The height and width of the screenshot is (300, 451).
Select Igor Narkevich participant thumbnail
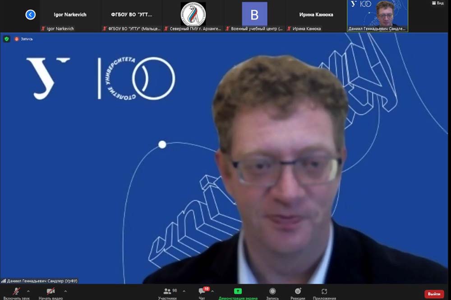click(x=70, y=16)
